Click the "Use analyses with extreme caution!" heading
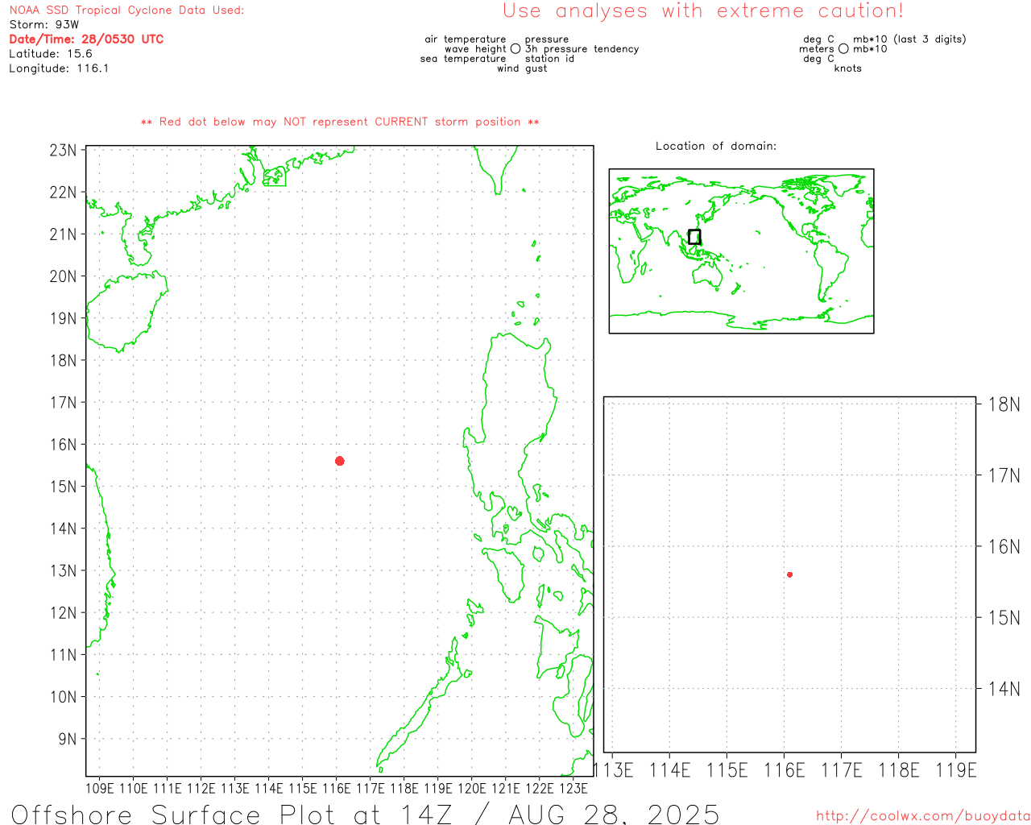Viewport: 1031px width, 825px height. 703,11
